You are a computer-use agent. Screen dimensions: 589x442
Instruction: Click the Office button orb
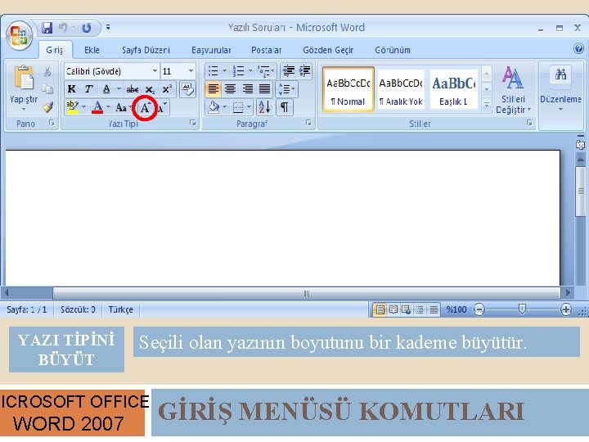19,36
